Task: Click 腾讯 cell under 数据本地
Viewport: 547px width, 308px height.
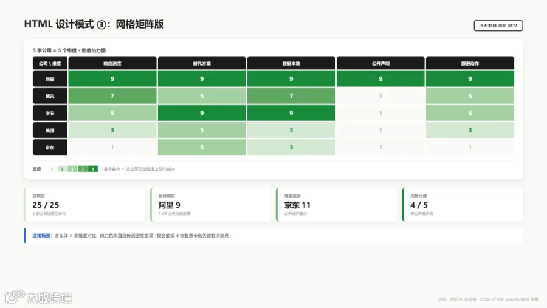Action: coord(291,96)
